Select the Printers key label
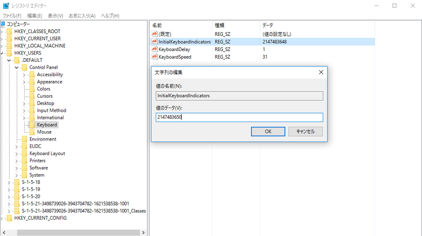This screenshot has width=422, height=236. 37,161
